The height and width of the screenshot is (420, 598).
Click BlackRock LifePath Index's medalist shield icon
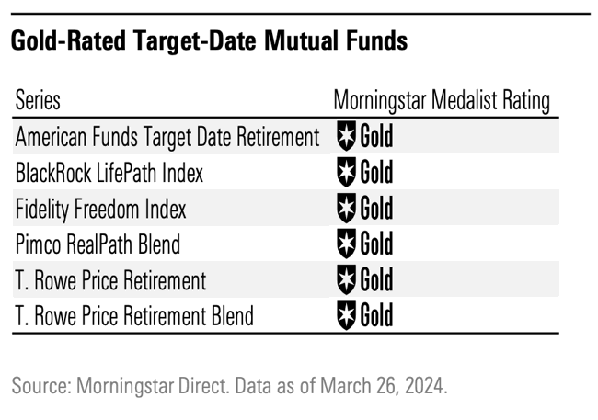(346, 172)
